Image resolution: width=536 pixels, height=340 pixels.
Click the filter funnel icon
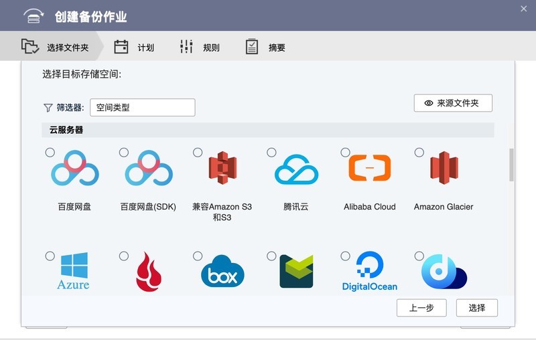pyautogui.click(x=48, y=108)
